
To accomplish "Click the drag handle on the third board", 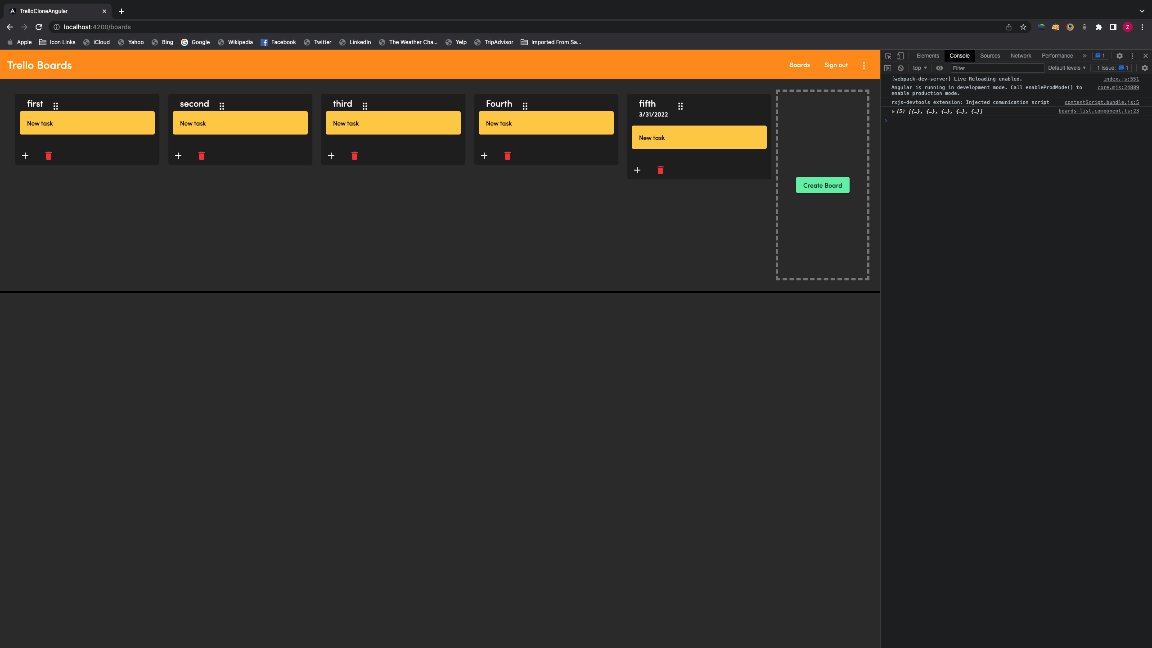I will [365, 106].
